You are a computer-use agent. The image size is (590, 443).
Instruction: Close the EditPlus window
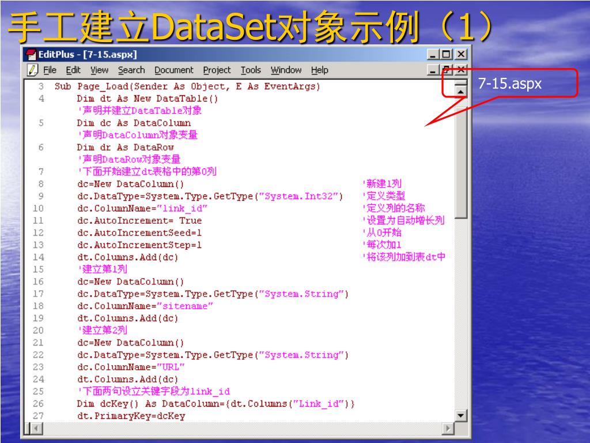pyautogui.click(x=461, y=55)
